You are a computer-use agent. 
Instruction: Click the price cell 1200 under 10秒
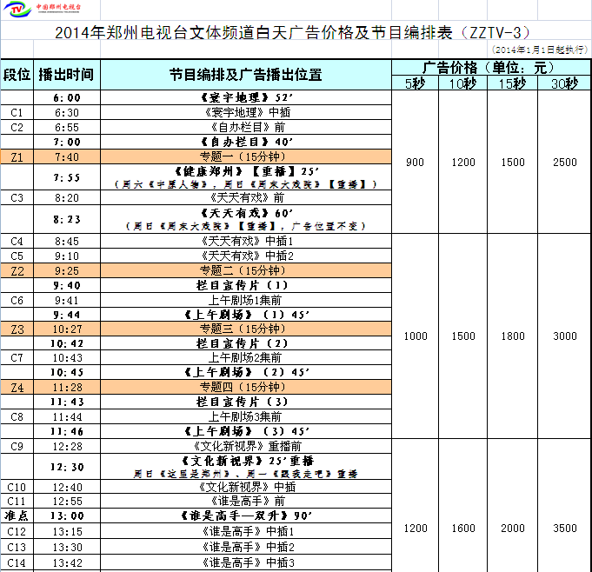click(462, 162)
